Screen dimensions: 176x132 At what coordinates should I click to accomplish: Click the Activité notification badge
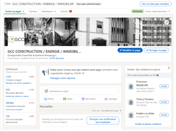click(71, 11)
